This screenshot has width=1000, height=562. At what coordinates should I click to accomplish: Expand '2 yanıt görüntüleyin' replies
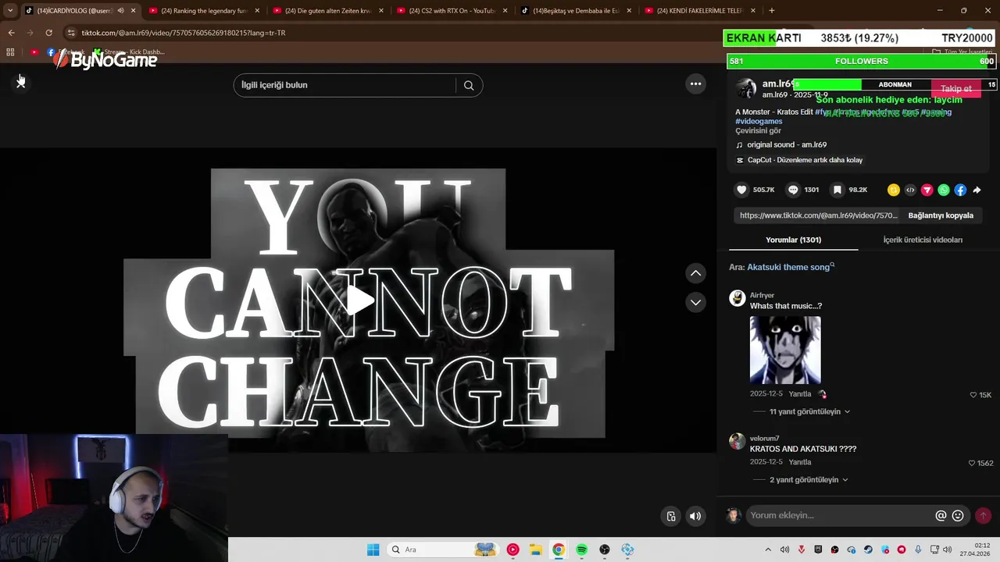pyautogui.click(x=804, y=479)
